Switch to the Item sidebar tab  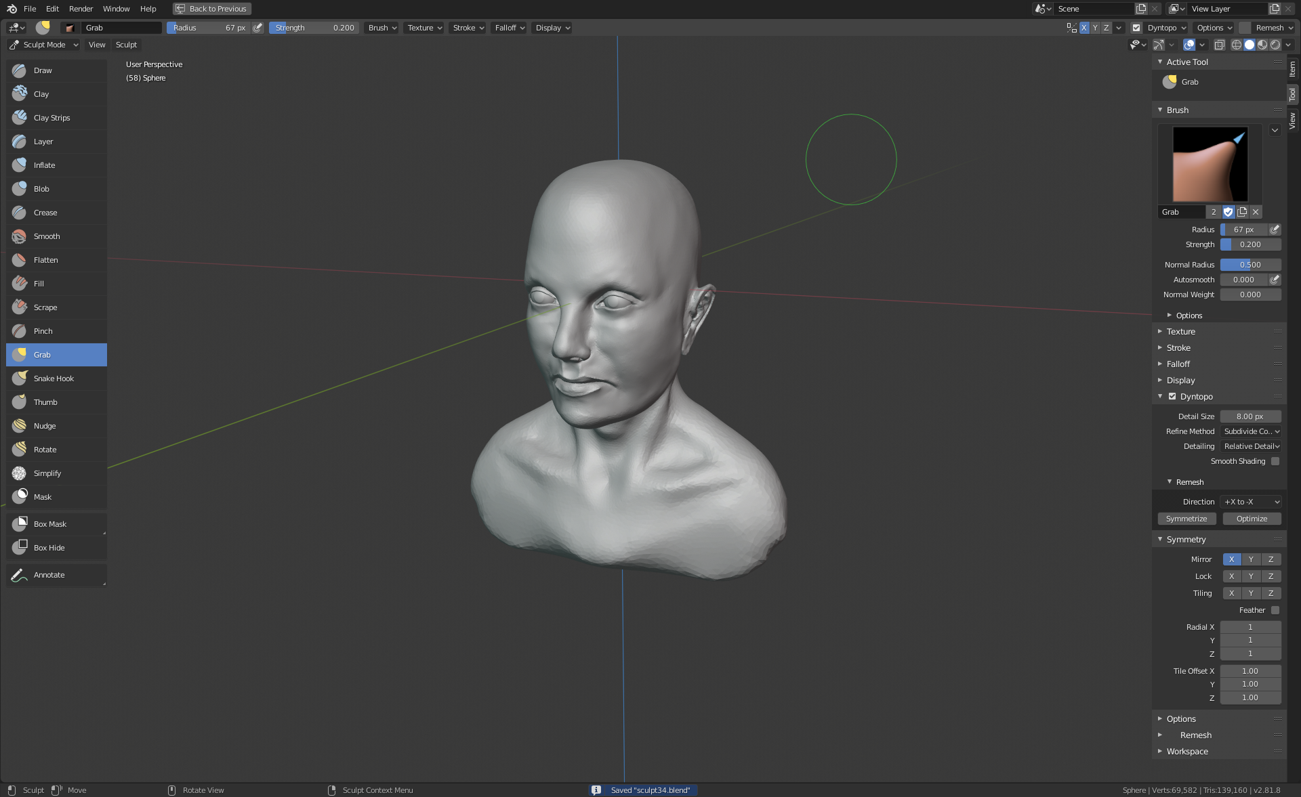pyautogui.click(x=1293, y=68)
